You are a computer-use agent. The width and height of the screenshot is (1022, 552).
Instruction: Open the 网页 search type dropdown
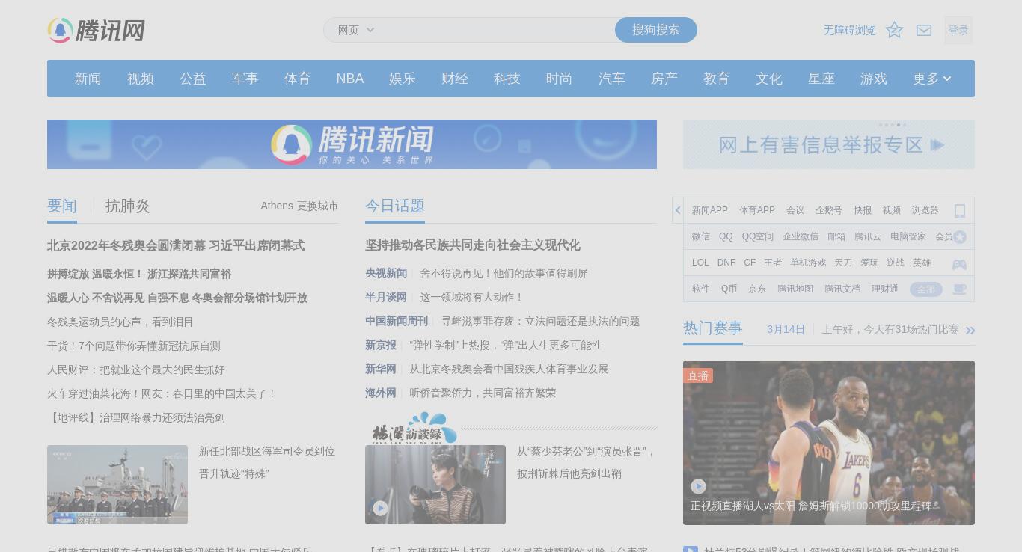[356, 30]
